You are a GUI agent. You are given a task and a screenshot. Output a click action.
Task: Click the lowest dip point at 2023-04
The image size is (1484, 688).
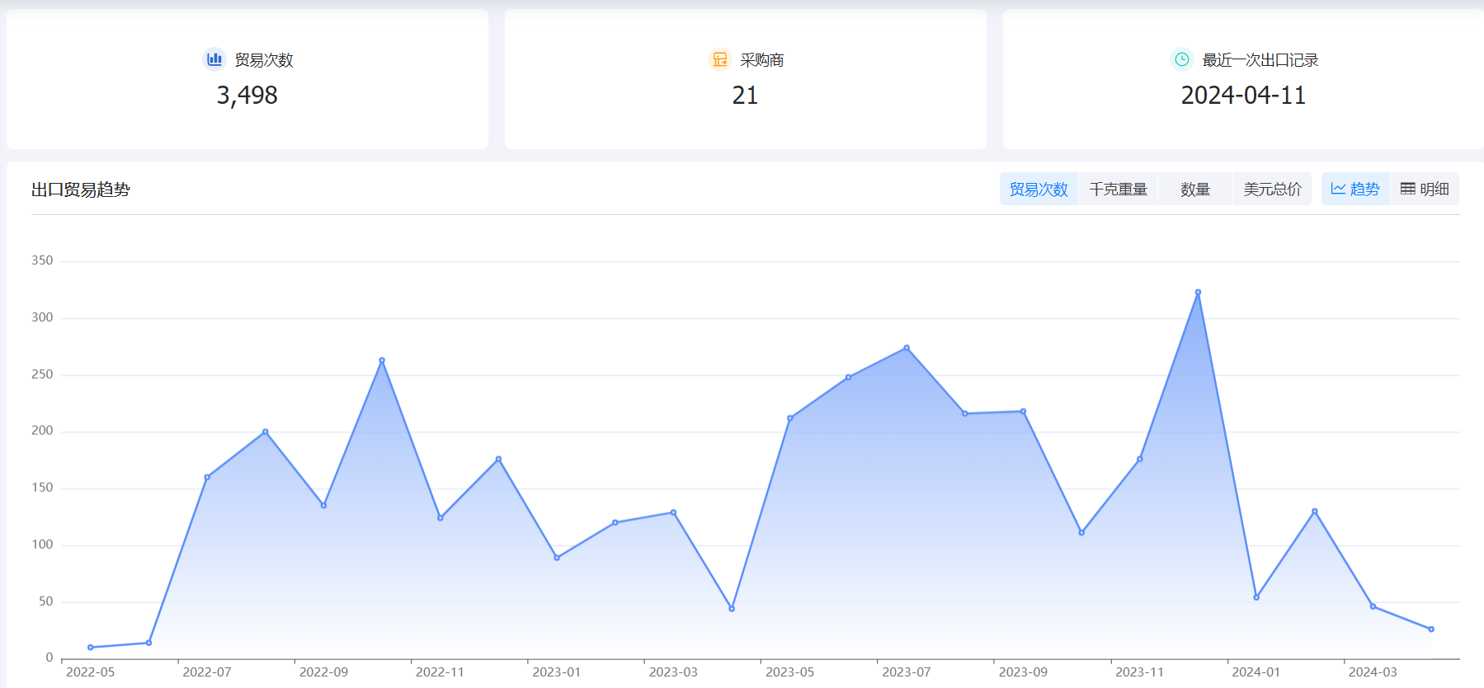click(x=732, y=609)
